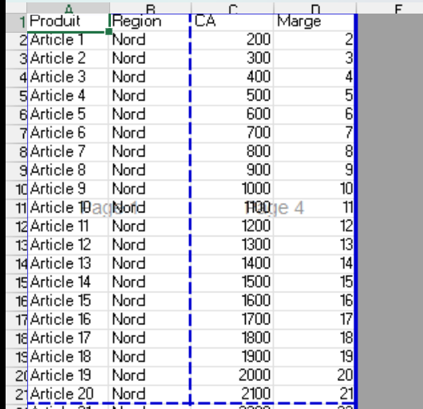
Task: Select column A header
Action: tap(69, 8)
